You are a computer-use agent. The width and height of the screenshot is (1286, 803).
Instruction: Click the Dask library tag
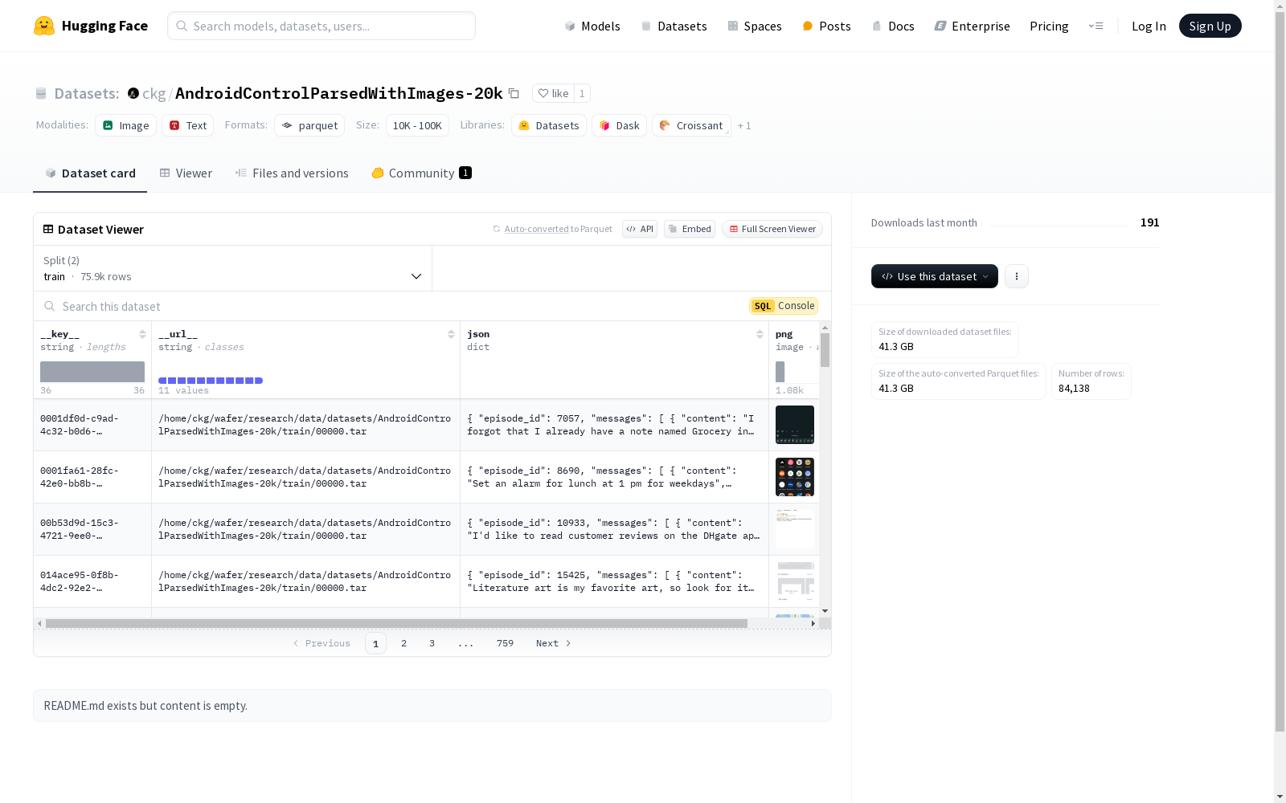click(620, 125)
